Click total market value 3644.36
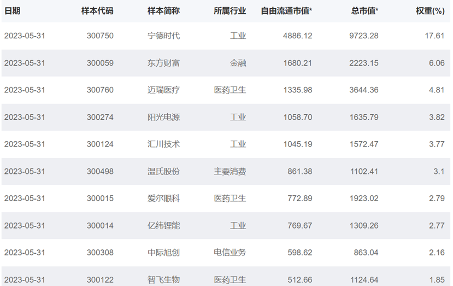Viewport: 453px width, 286px height. coord(364,90)
